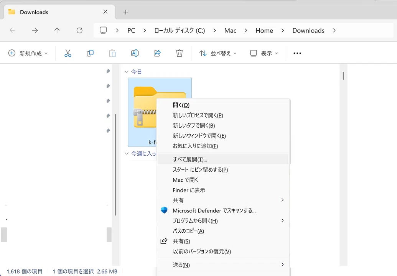Click the Microsoft Defender shield icon
The height and width of the screenshot is (276, 397).
coord(164,210)
